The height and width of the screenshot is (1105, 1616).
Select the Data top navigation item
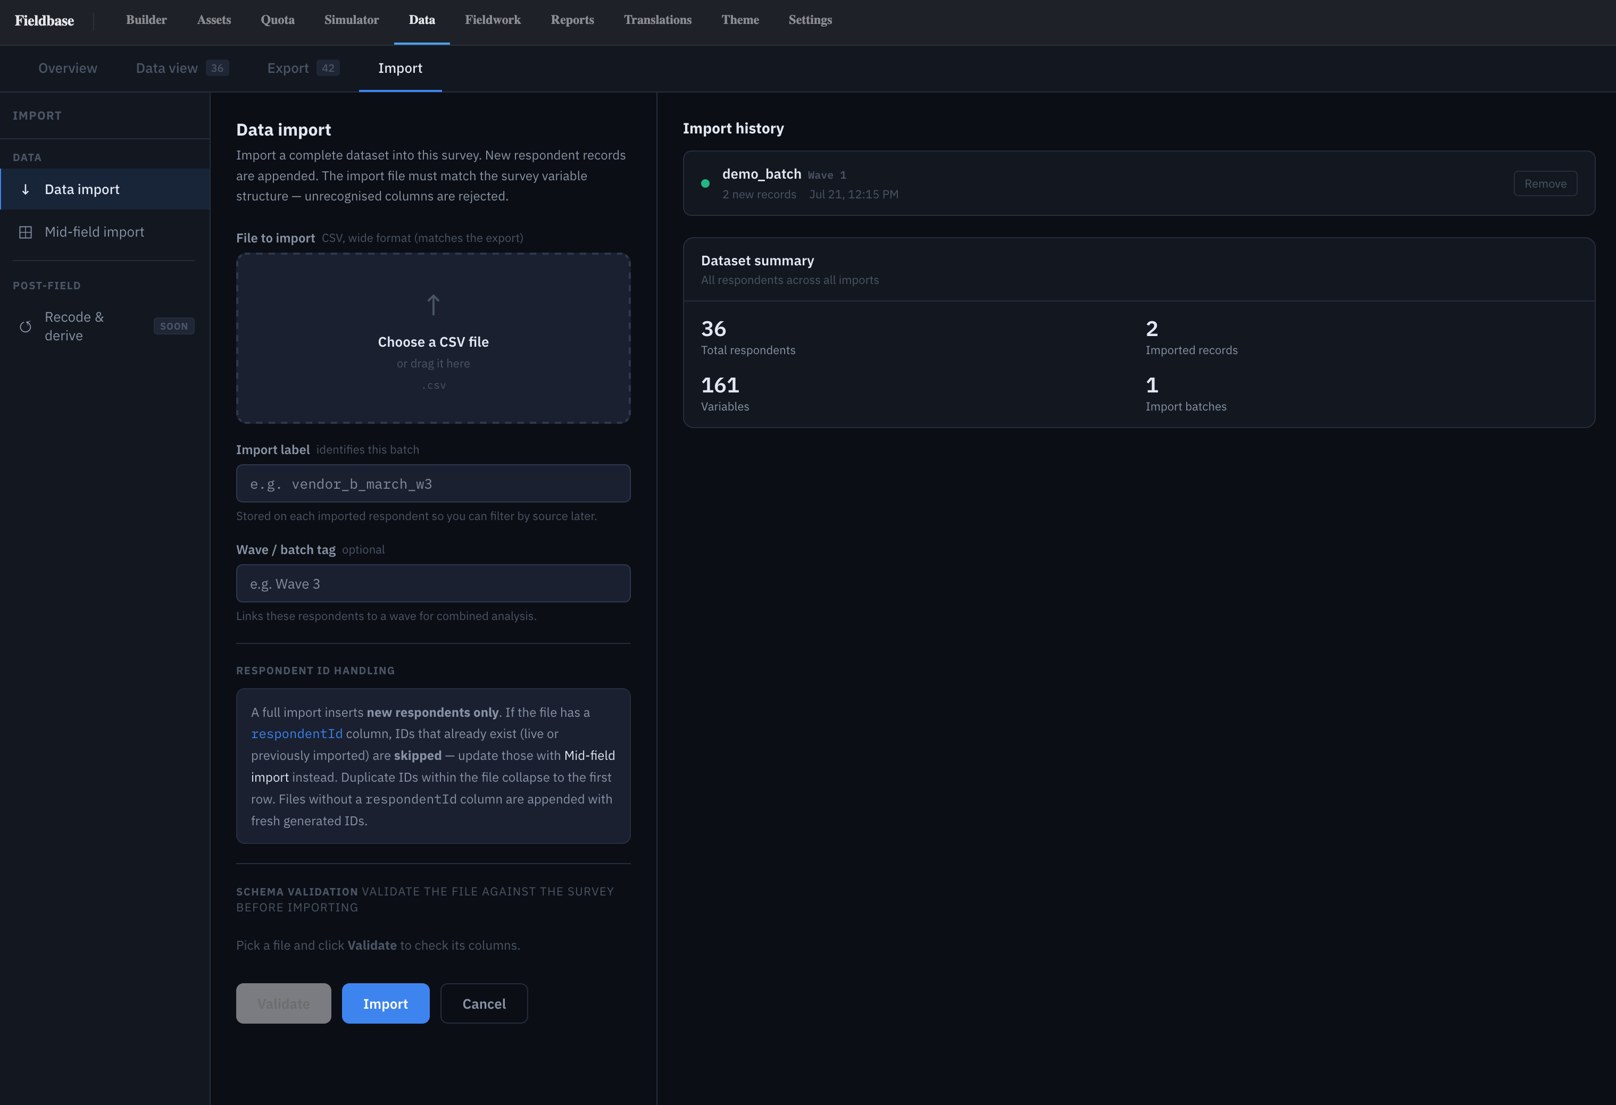point(421,20)
